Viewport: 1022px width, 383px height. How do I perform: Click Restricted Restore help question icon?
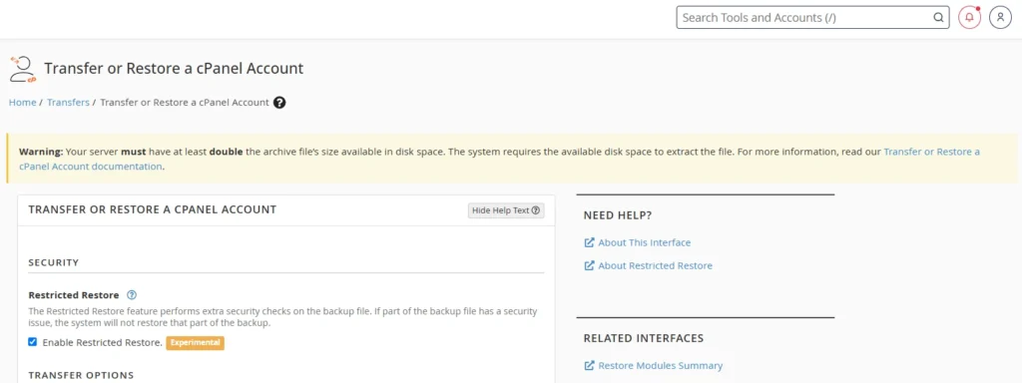pos(132,295)
